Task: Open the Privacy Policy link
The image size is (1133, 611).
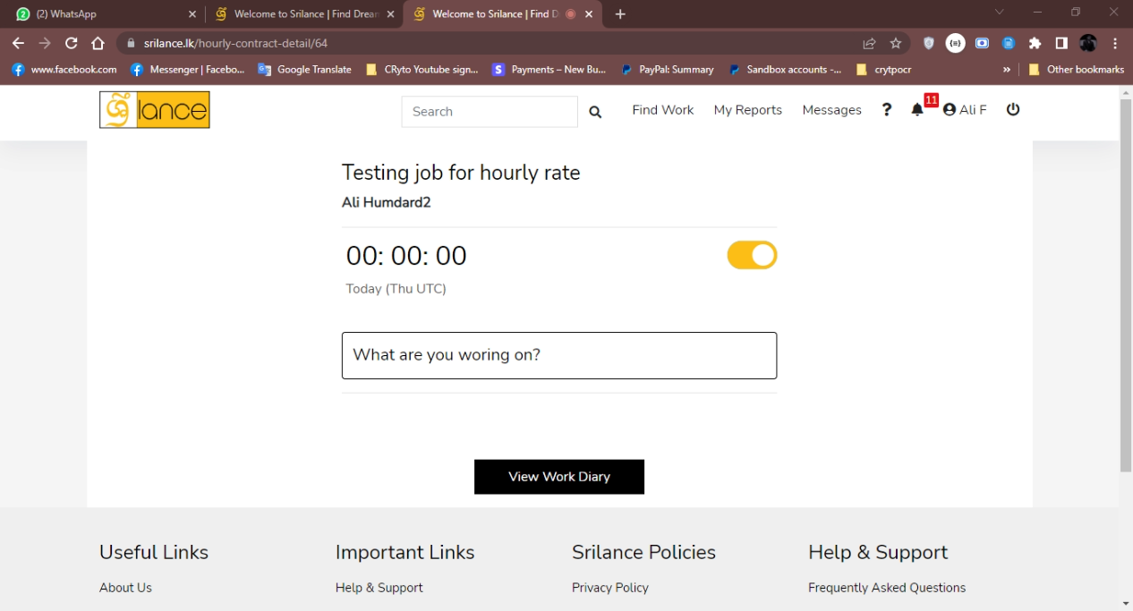Action: click(x=609, y=588)
